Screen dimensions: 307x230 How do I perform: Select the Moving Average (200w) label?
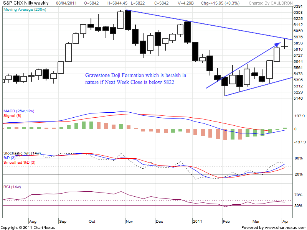point(21,9)
